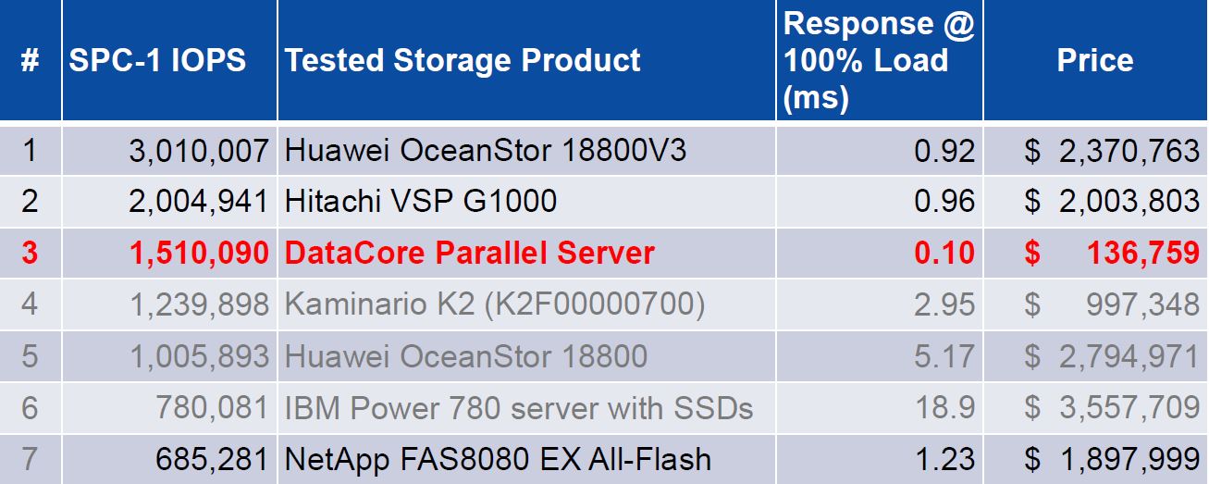1209x484 pixels.
Task: Select Huawei OceanStor 18800V3 product cell
Action: click(x=486, y=150)
